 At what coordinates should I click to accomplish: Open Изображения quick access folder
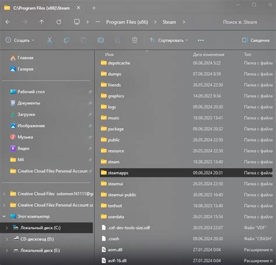click(27, 126)
